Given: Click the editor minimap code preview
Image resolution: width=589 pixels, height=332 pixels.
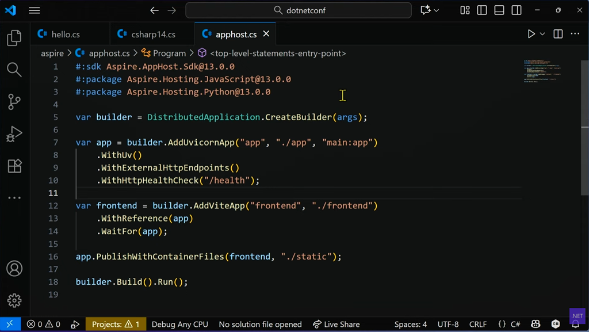Looking at the screenshot, I should point(541,71).
